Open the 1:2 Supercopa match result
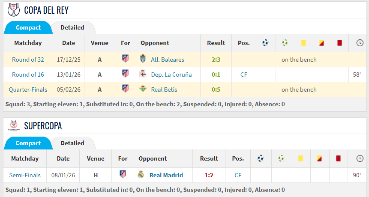Screen dimensions: 369x197 point(209,175)
